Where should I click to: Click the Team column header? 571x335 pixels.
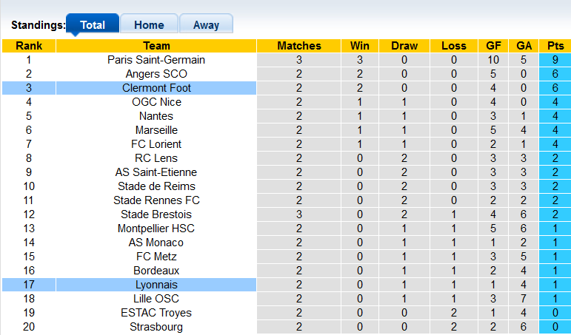pos(156,46)
